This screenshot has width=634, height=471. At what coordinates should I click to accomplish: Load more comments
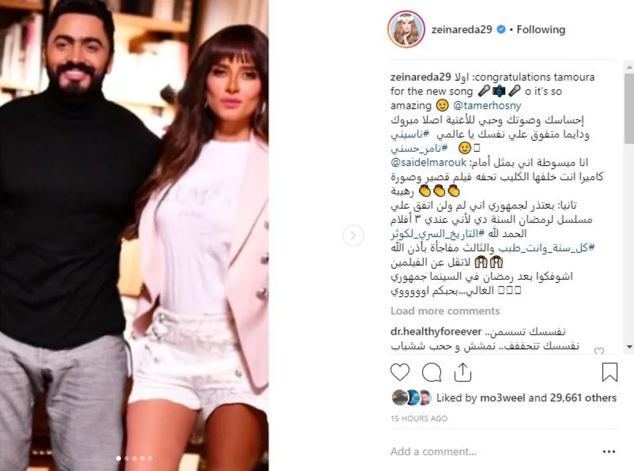pyautogui.click(x=445, y=311)
